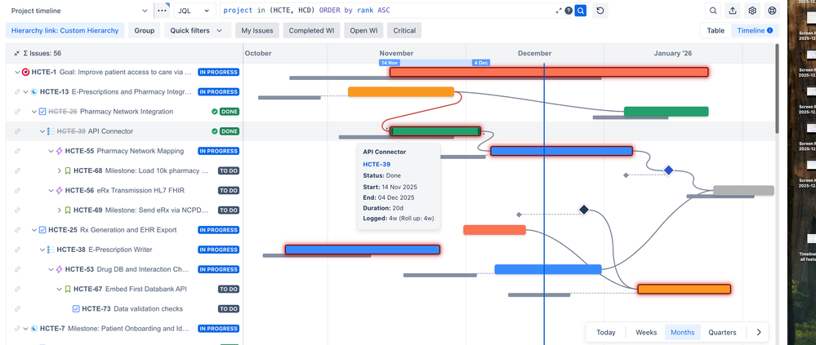The height and width of the screenshot is (345, 816).
Task: Click the link icon on HCTE-26 row
Action: (17, 112)
